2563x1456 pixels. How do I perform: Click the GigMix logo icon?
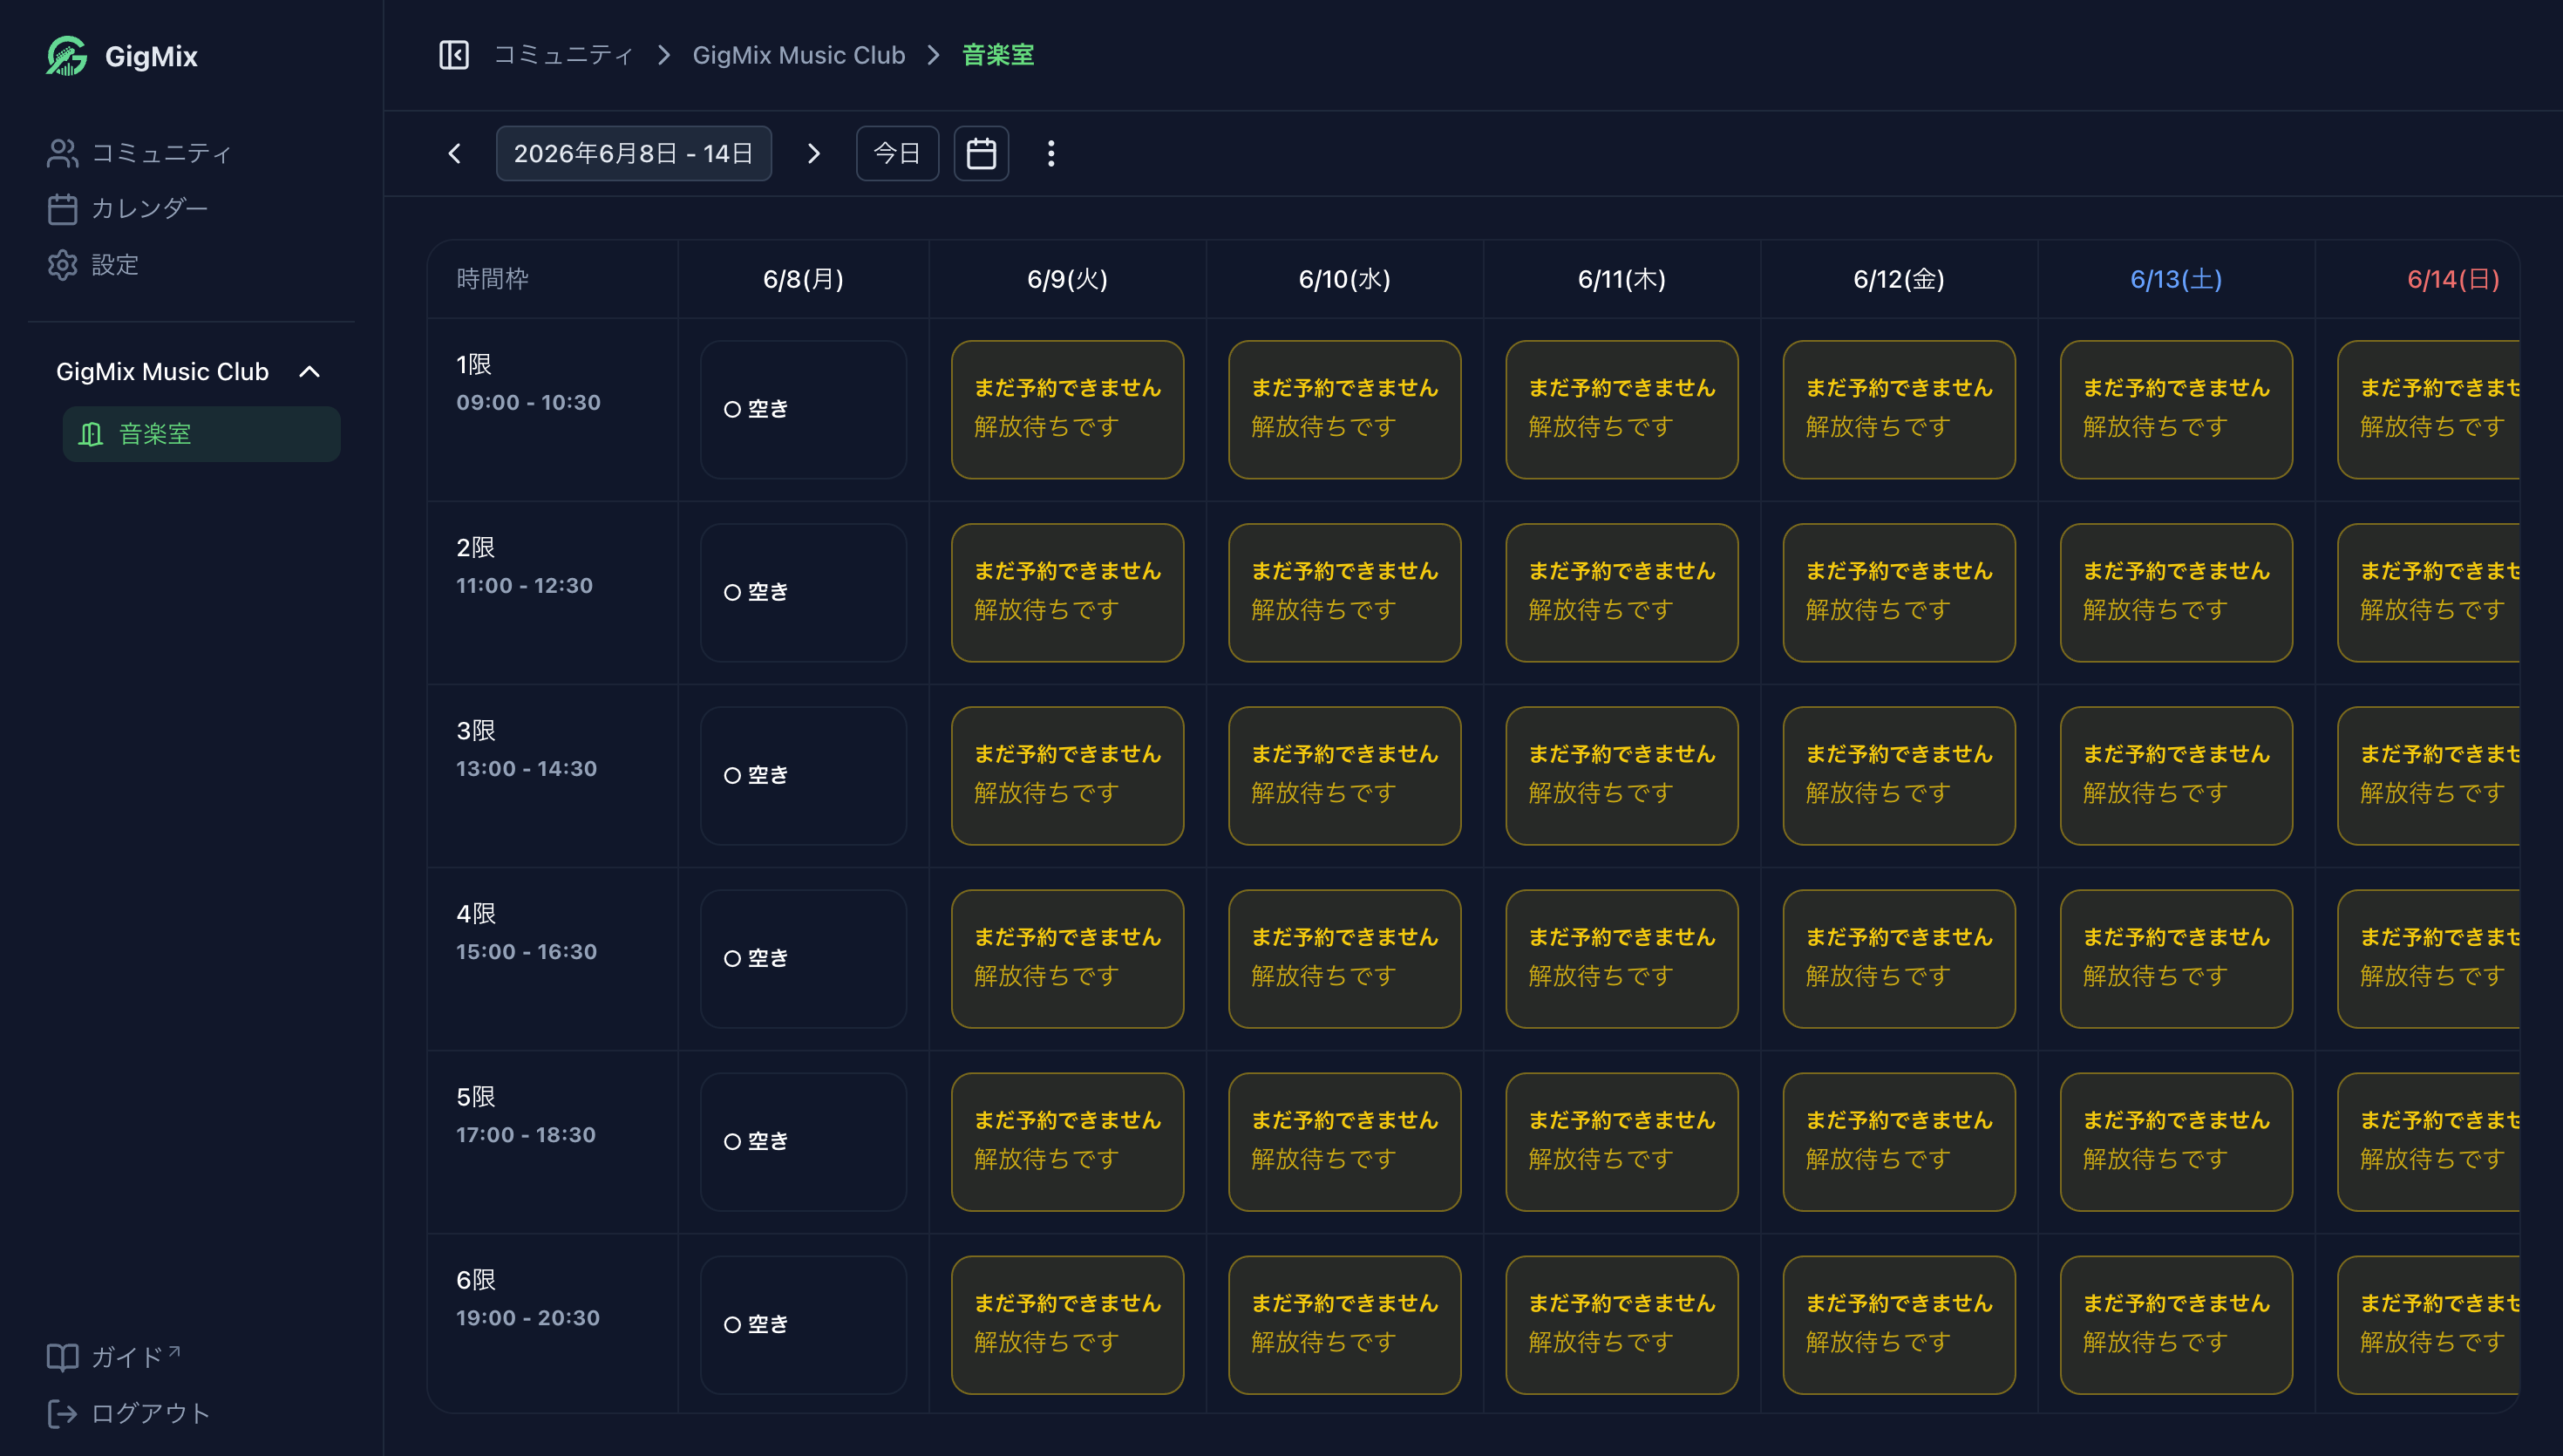click(x=67, y=56)
